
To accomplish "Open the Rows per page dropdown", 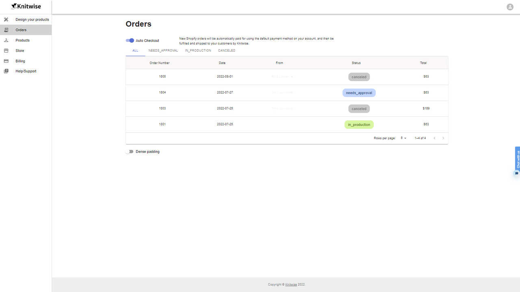I will (403, 138).
